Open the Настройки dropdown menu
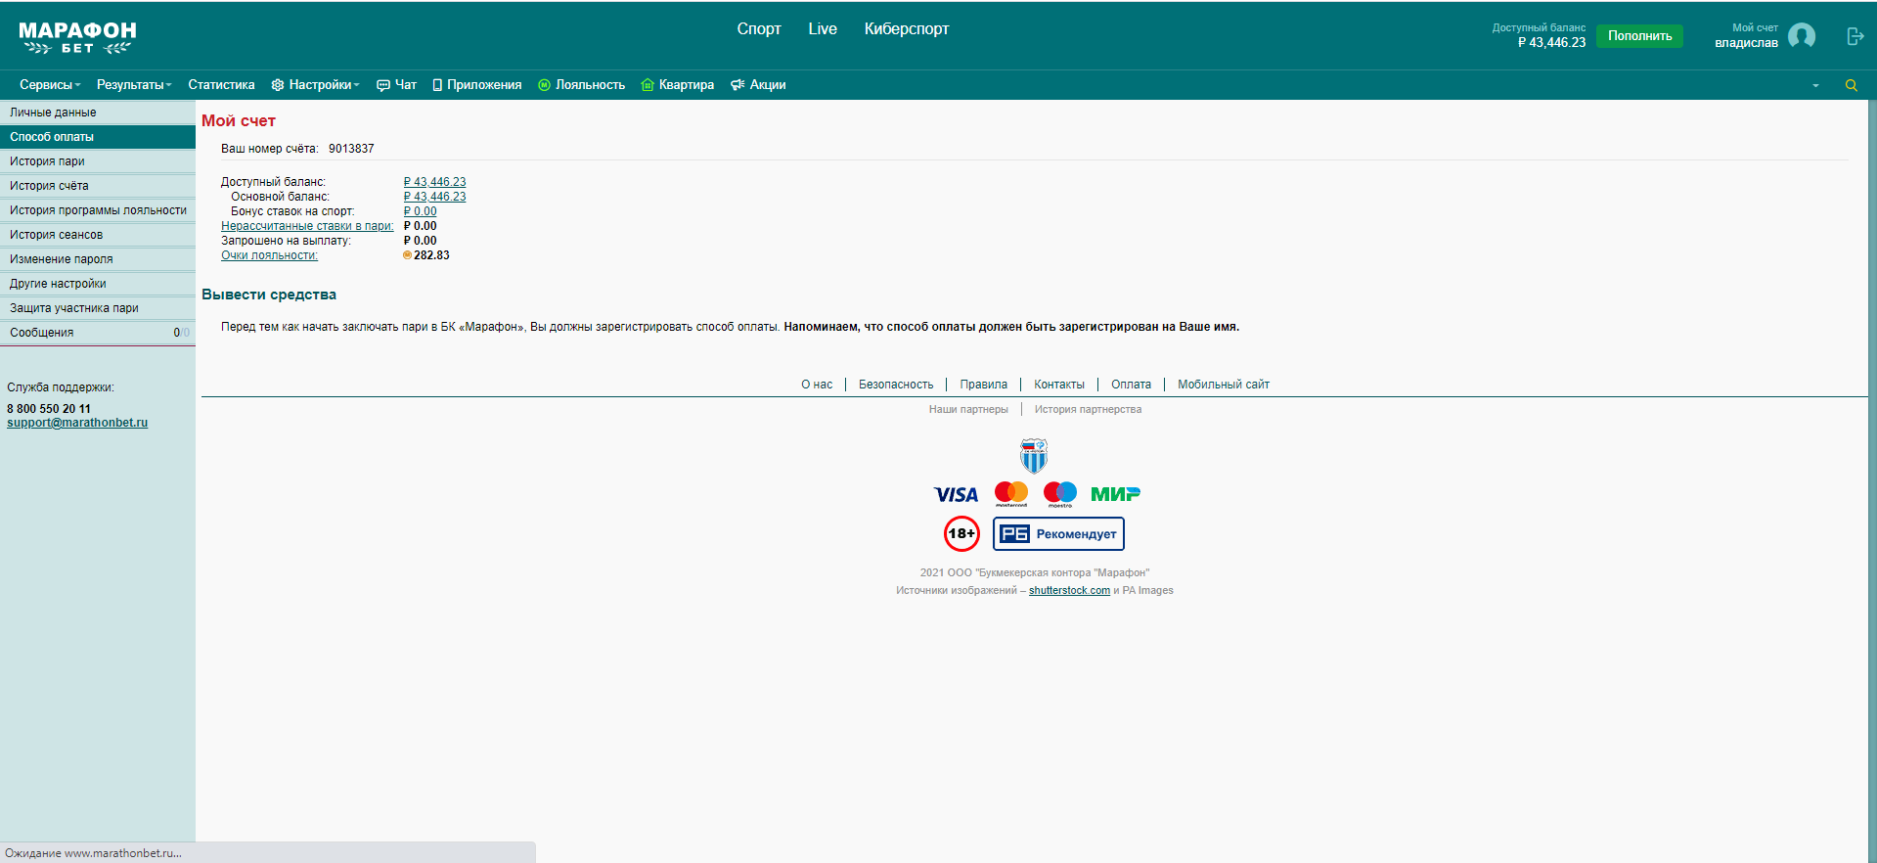The height and width of the screenshot is (863, 1877). (316, 85)
